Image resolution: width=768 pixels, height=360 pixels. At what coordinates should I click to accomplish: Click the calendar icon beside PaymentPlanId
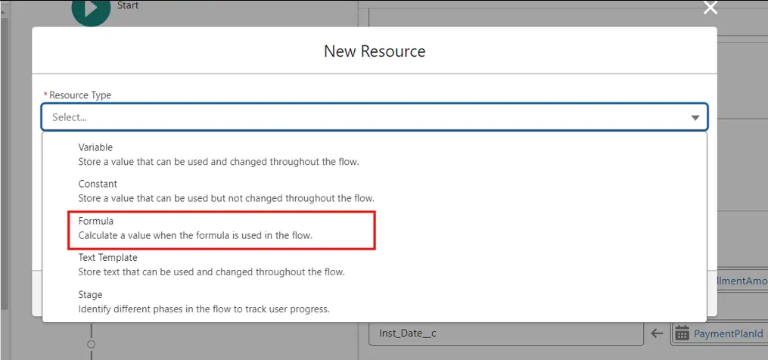682,334
